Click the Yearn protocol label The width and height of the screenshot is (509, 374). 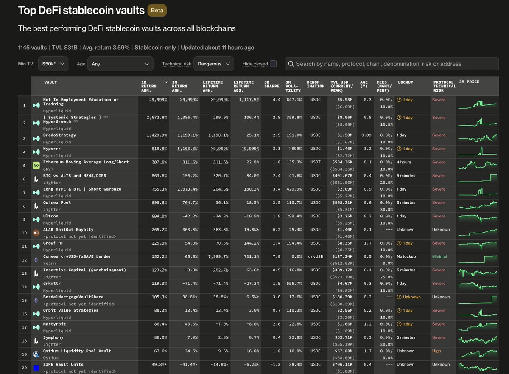click(49, 263)
